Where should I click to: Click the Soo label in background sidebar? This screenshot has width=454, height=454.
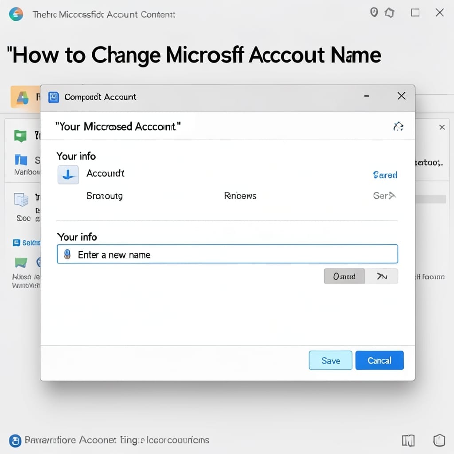23,218
